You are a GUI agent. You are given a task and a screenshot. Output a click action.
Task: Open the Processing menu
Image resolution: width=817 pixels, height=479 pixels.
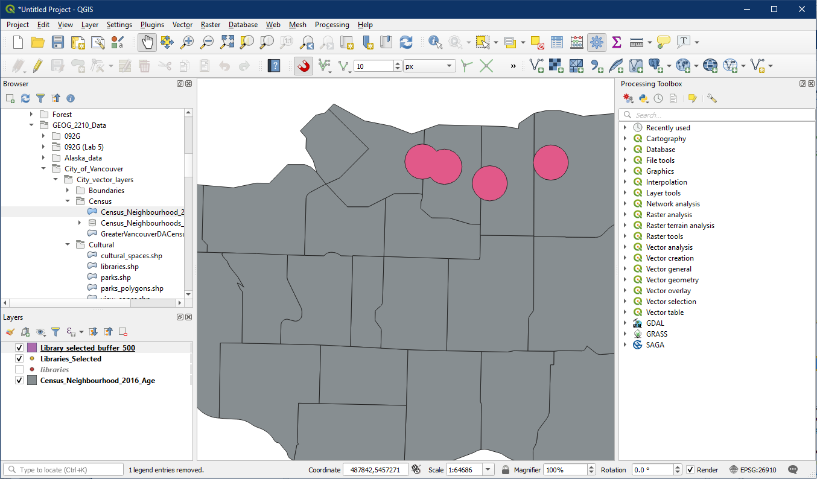[331, 25]
